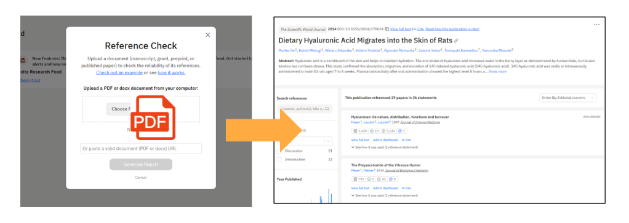Viewport: 629px width, 223px height.
Task: Open author Mariko Oe
Action: 286,50
